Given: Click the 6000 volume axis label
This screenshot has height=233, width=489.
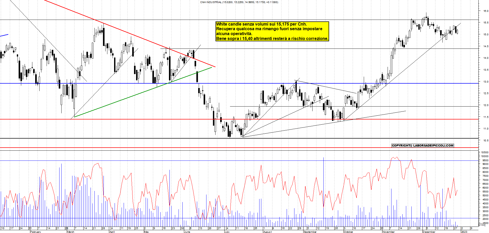Looking at the screenshot, I should tap(485, 188).
